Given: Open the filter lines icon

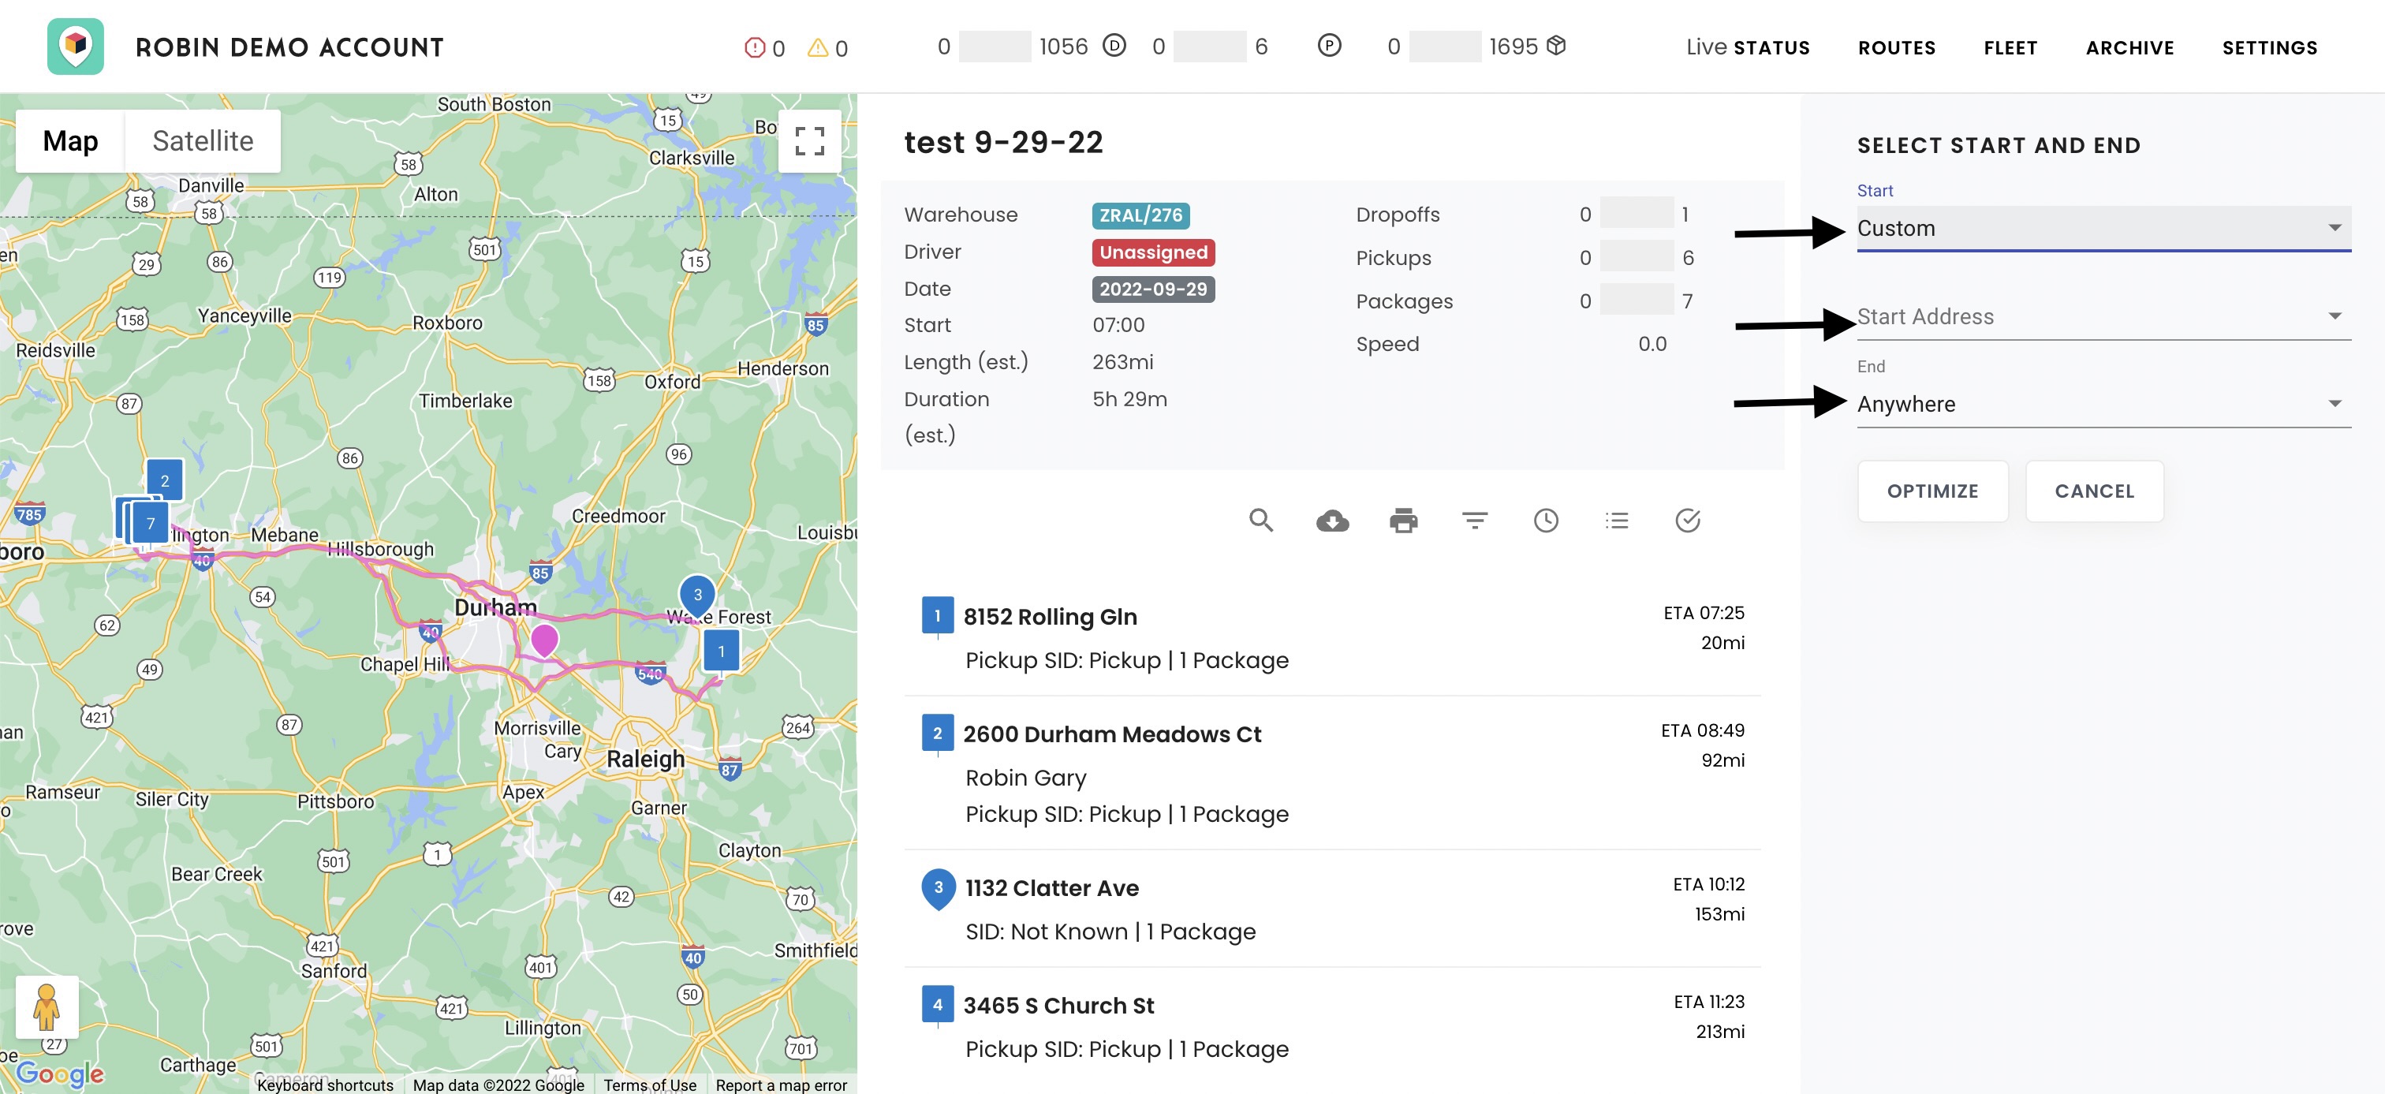Looking at the screenshot, I should pos(1474,521).
